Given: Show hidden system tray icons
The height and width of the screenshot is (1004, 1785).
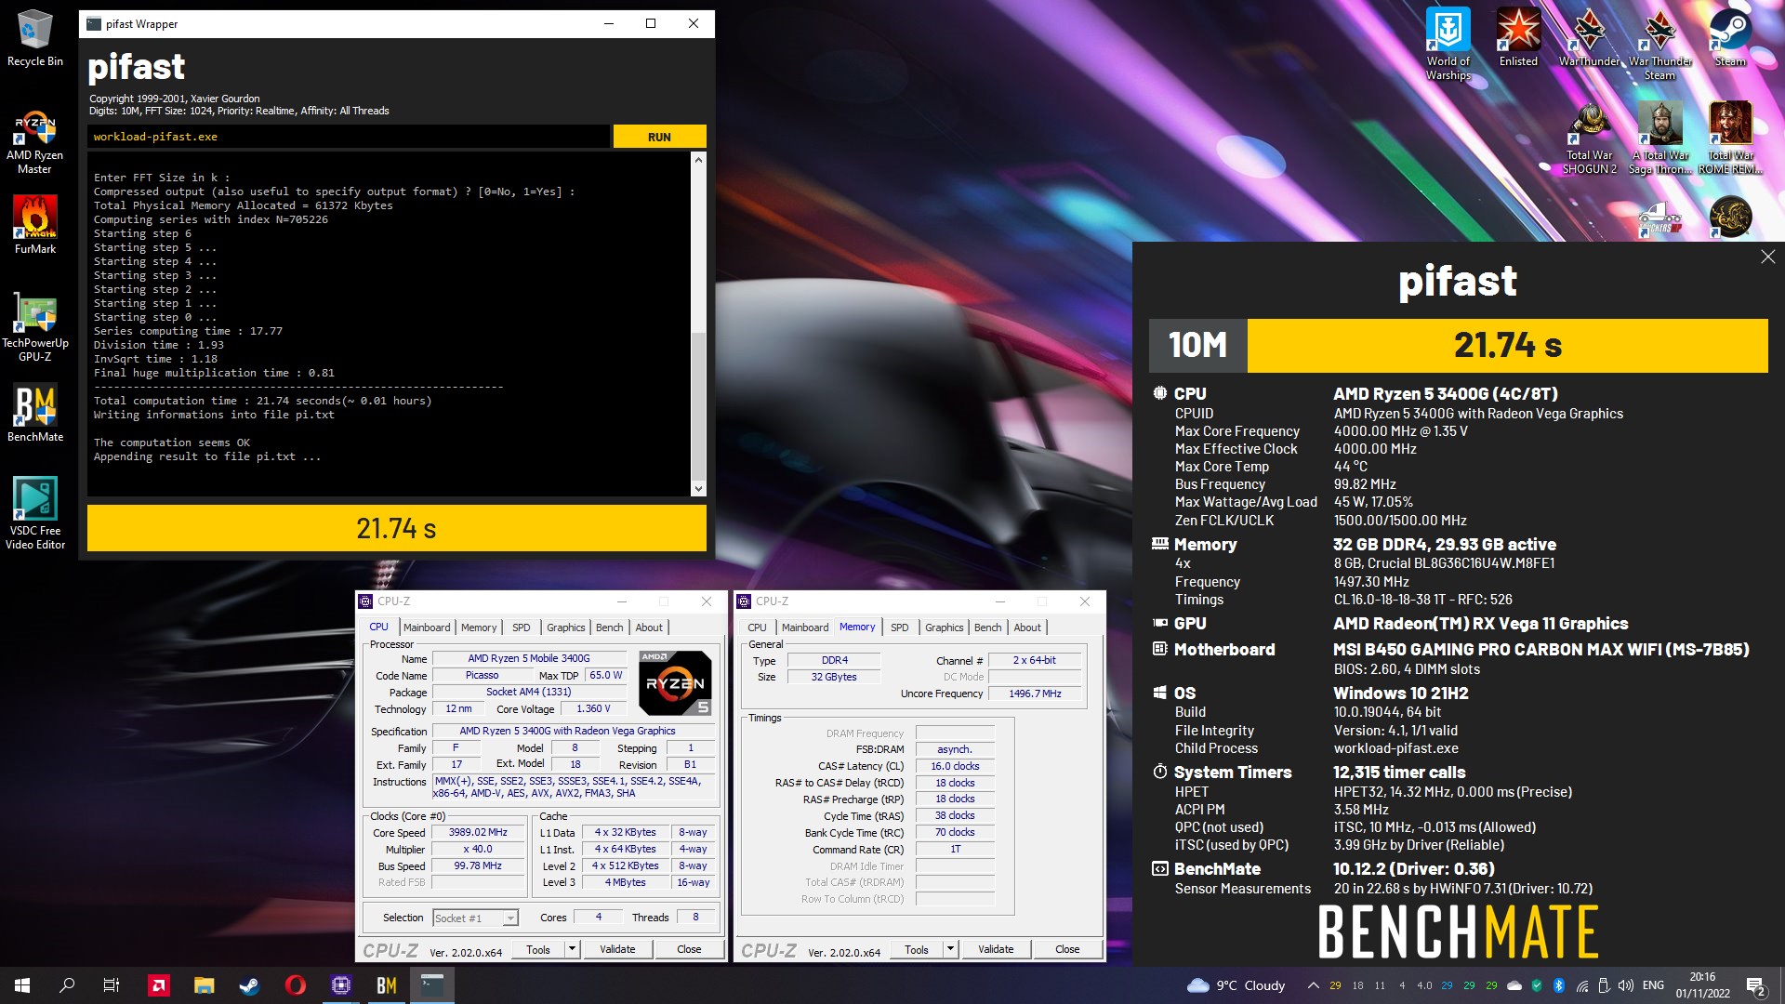Looking at the screenshot, I should (x=1313, y=985).
